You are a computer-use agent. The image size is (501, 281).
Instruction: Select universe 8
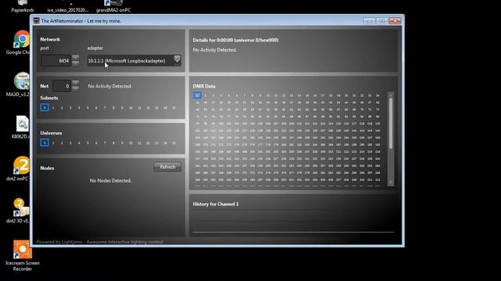point(114,143)
